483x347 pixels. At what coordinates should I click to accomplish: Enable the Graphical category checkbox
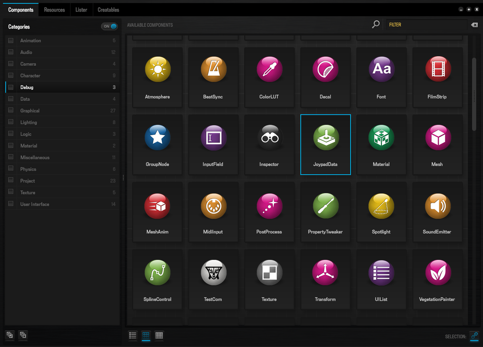click(11, 110)
